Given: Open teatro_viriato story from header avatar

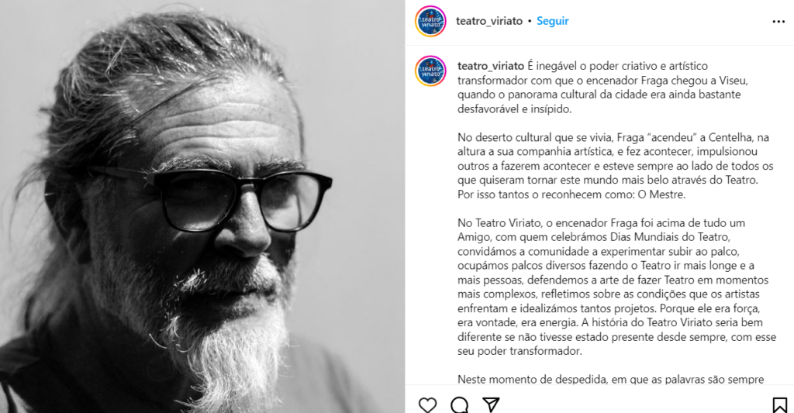Looking at the screenshot, I should [x=430, y=21].
